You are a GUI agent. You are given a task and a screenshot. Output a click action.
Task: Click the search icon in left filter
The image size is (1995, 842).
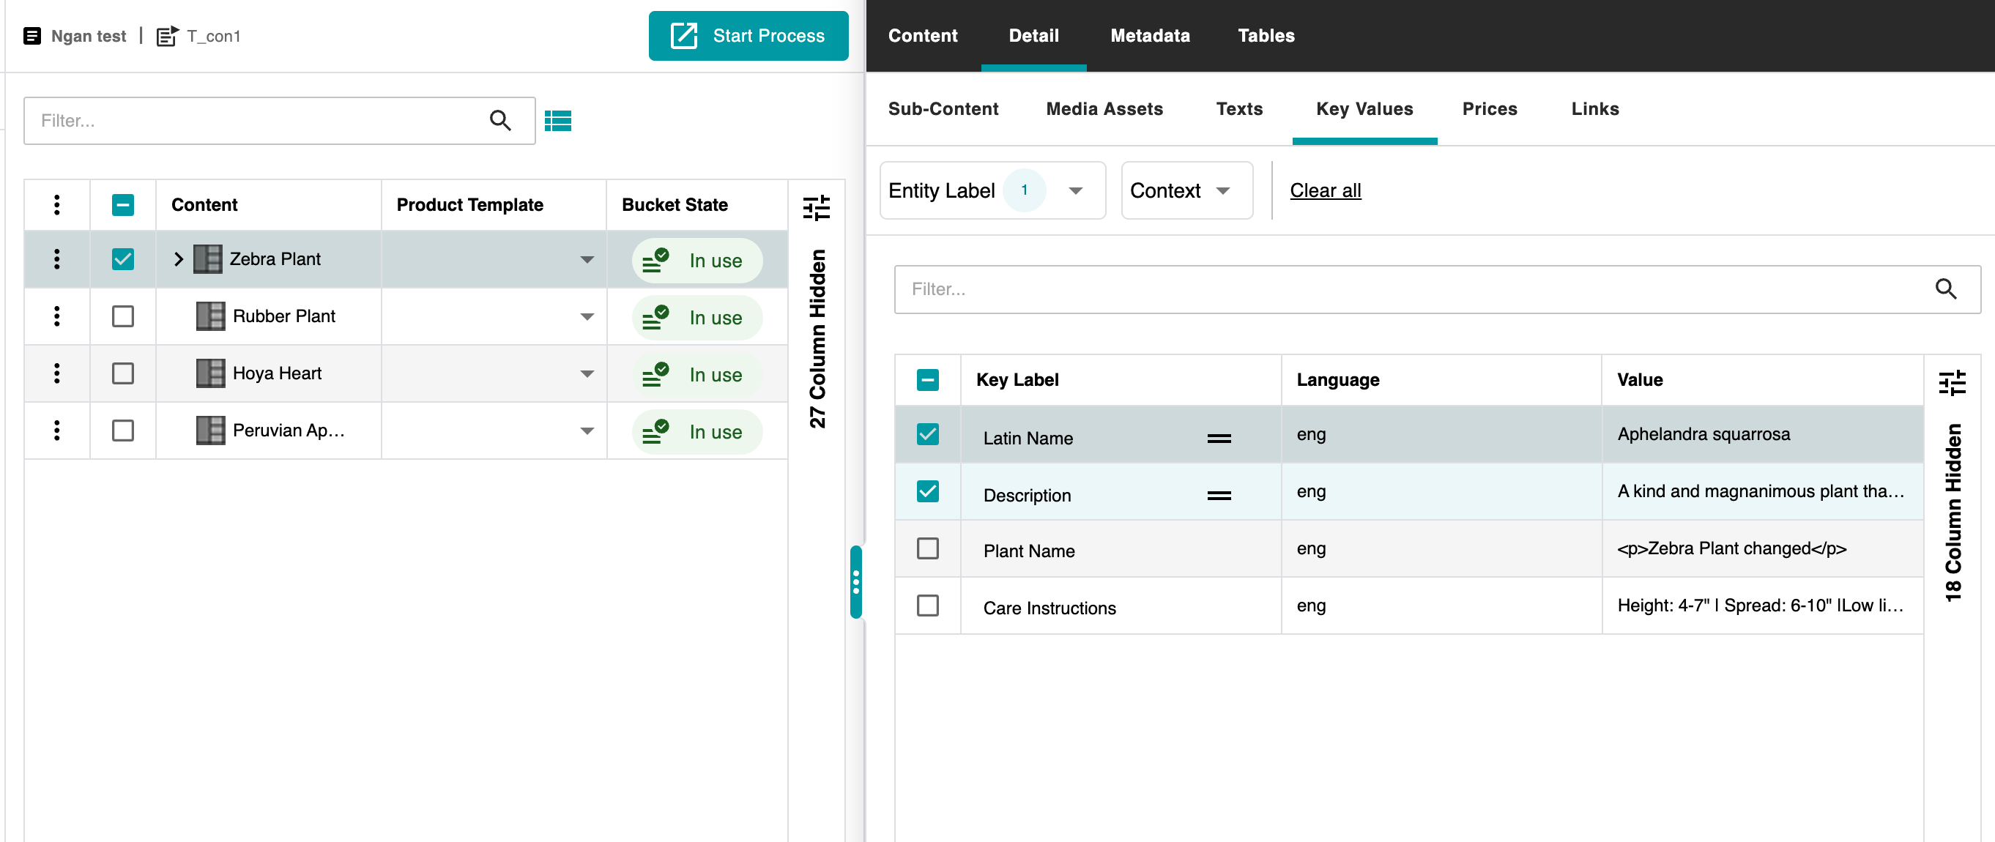(500, 120)
